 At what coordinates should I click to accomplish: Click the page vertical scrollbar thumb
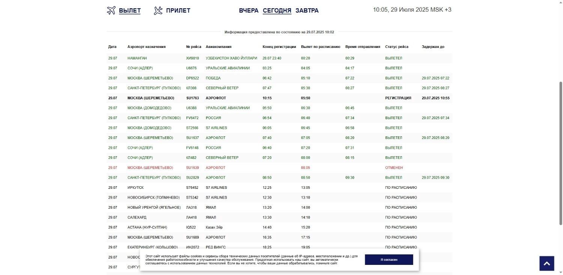tap(561, 154)
